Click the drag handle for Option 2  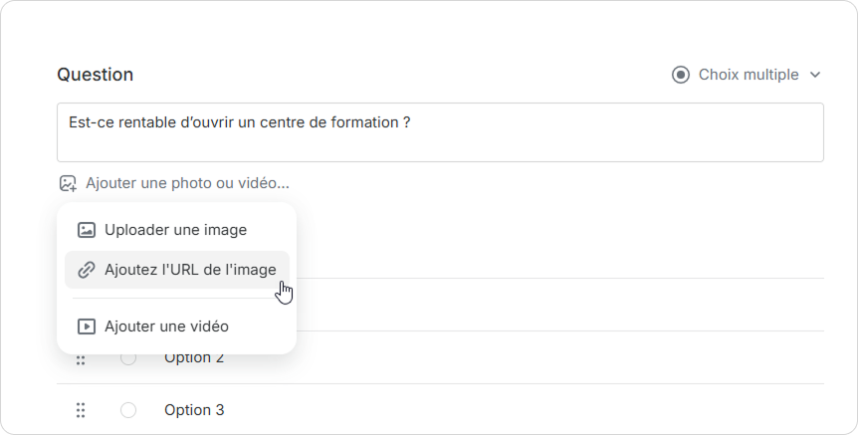81,359
